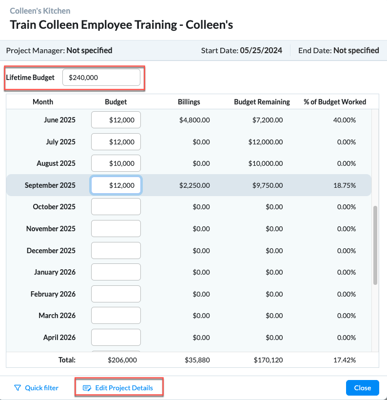Click the Quick filter funnel icon

point(18,388)
